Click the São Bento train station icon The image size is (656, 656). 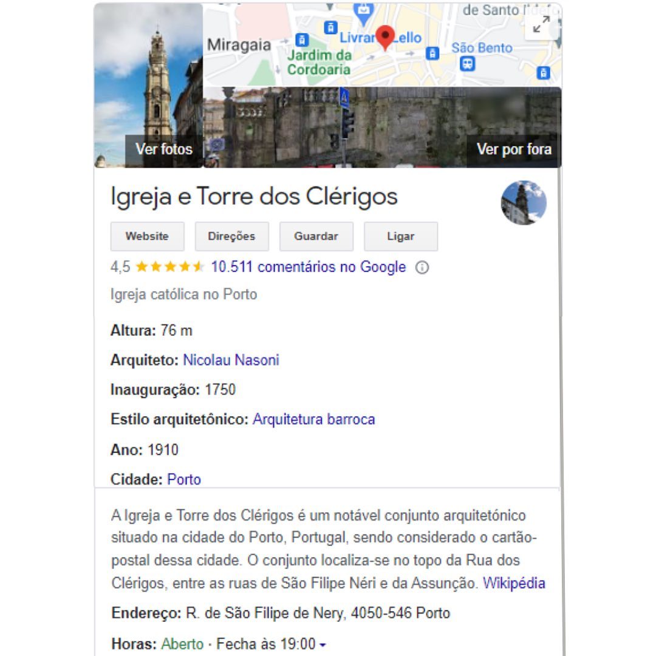tap(467, 64)
